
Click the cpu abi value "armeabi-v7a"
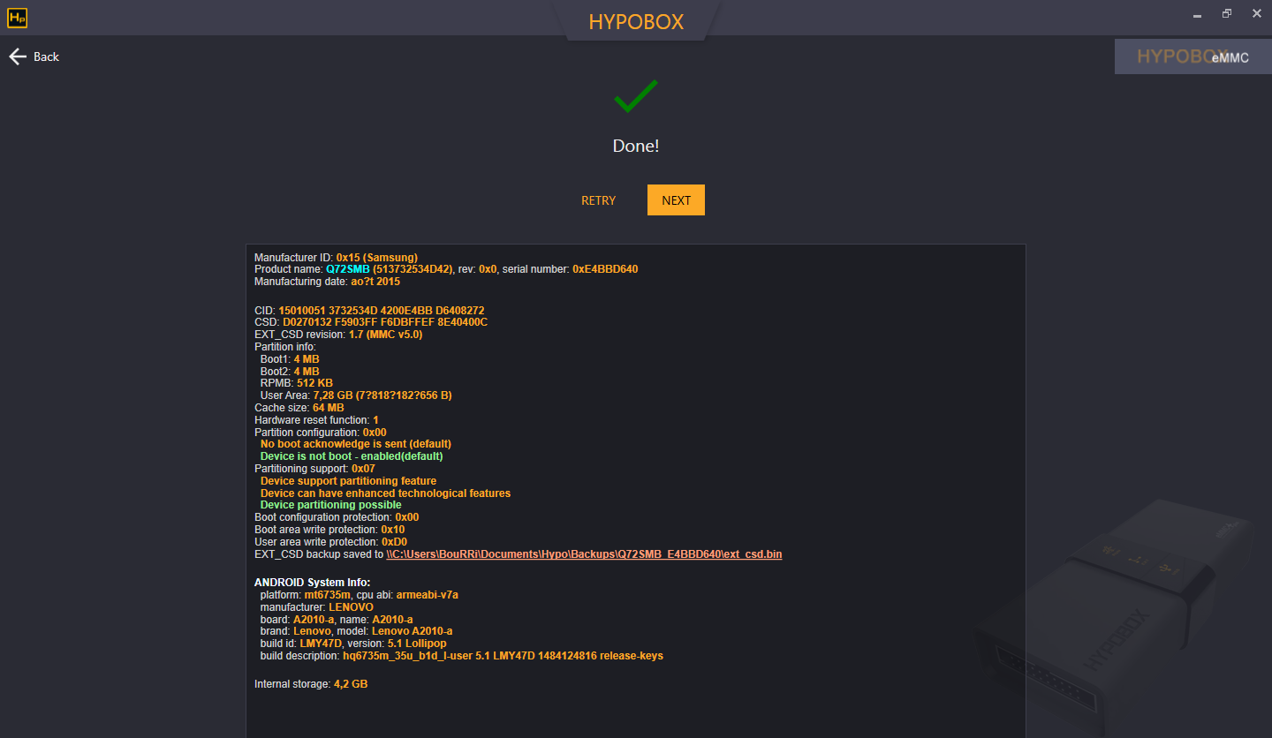point(428,595)
